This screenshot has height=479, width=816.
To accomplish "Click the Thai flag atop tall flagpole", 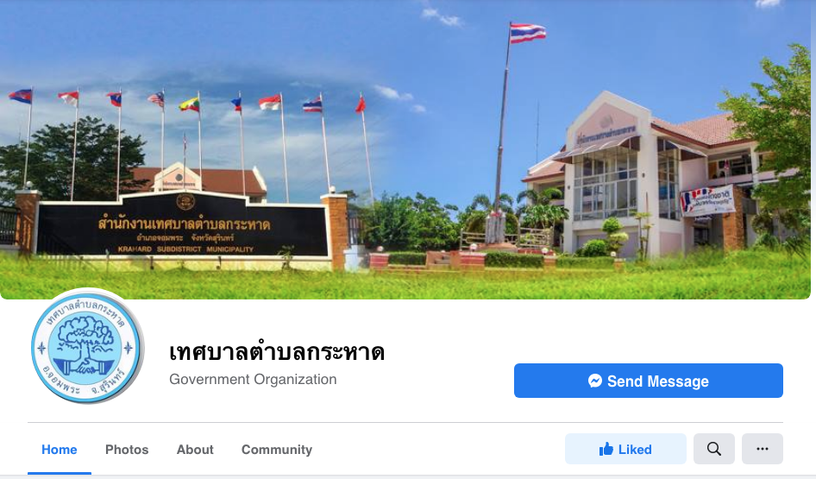I will point(527,32).
